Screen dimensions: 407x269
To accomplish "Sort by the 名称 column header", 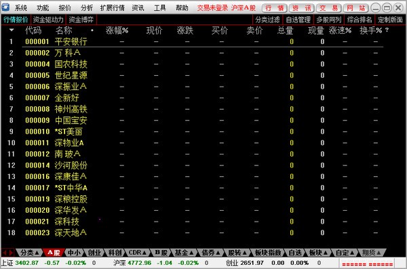I will [x=64, y=30].
